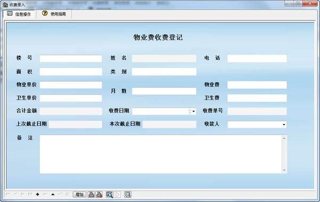
Task: Click the up-triangle edit record icon
Action: pyautogui.click(x=53, y=195)
